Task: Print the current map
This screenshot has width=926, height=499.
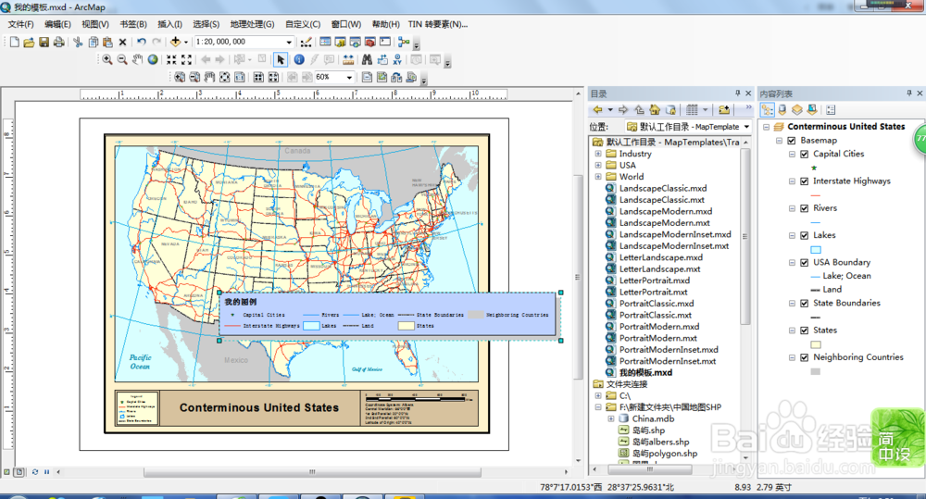Action: (x=58, y=42)
